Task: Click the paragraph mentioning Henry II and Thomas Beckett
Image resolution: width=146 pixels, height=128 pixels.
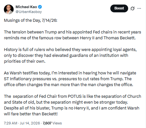Action: [72, 35]
